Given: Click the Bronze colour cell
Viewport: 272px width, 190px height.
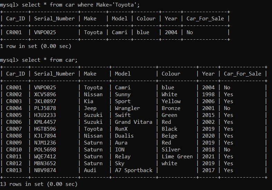Looking at the screenshot, I should pyautogui.click(x=171, y=108).
